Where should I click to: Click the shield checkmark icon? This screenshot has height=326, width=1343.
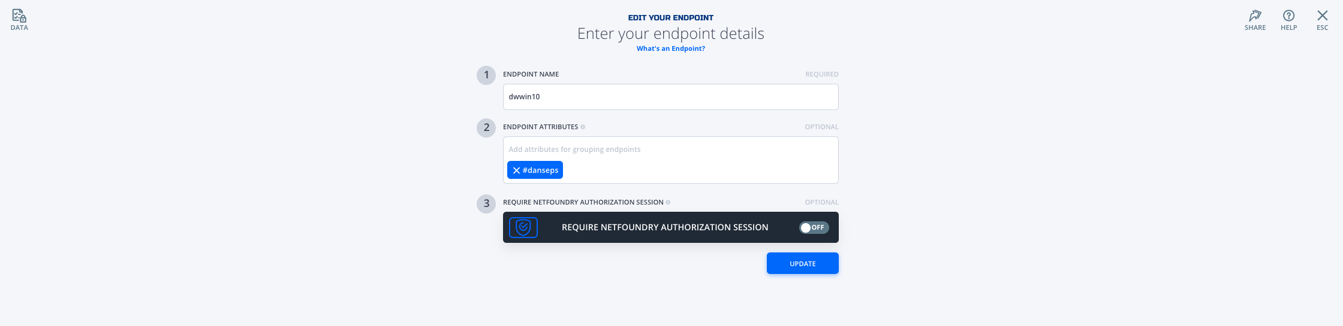(523, 227)
